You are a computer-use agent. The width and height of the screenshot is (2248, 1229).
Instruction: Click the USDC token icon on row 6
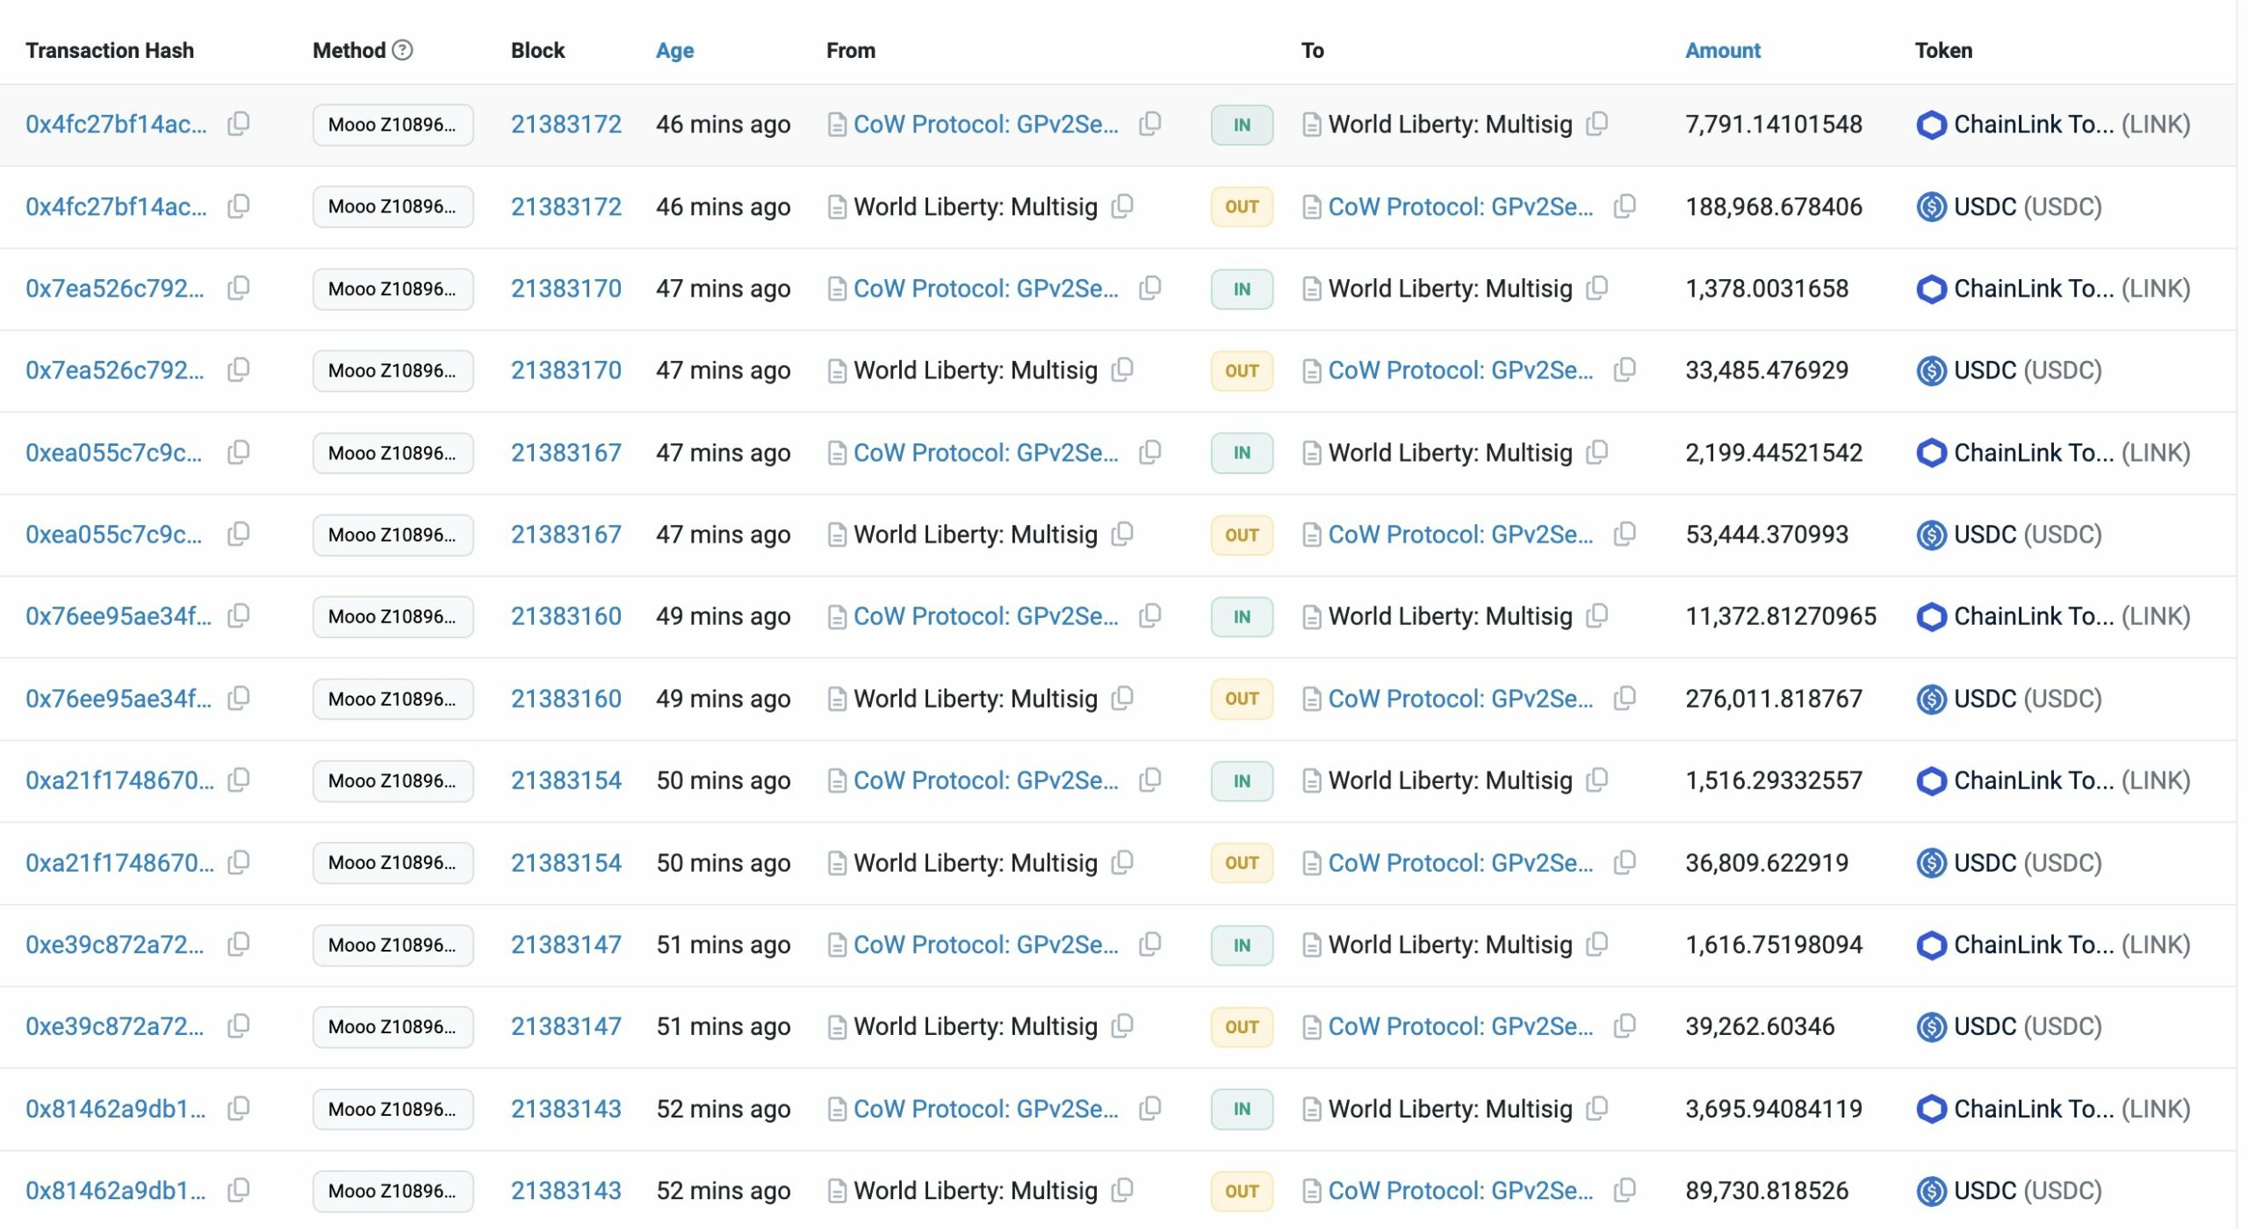(x=1922, y=535)
